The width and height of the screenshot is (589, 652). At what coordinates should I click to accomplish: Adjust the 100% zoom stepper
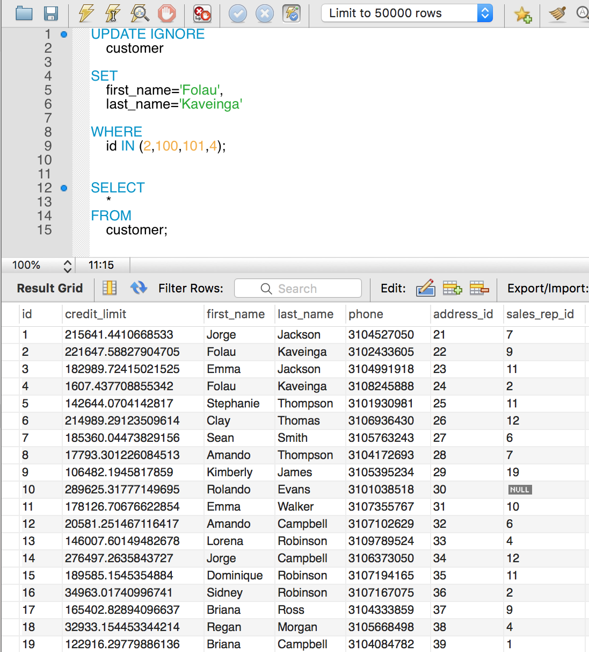point(67,266)
